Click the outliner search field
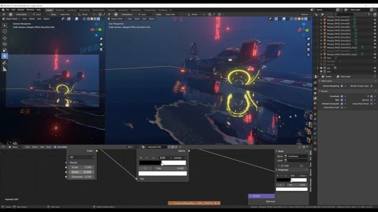This screenshot has width=378, height=212. pos(344,14)
